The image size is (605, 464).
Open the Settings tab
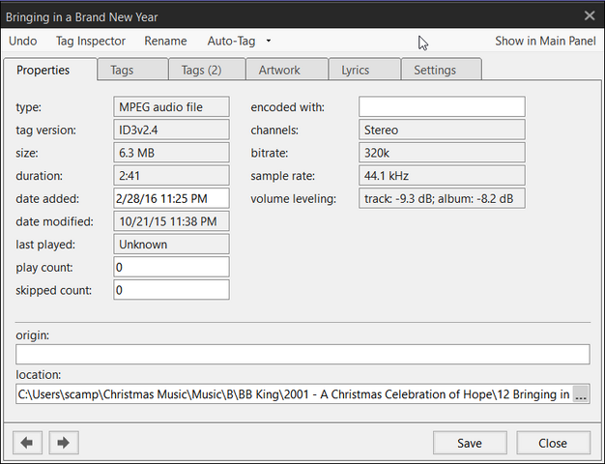click(x=442, y=70)
